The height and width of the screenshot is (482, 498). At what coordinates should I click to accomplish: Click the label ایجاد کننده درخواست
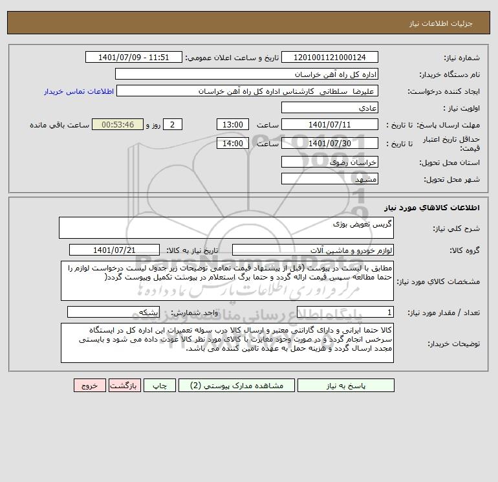click(444, 91)
